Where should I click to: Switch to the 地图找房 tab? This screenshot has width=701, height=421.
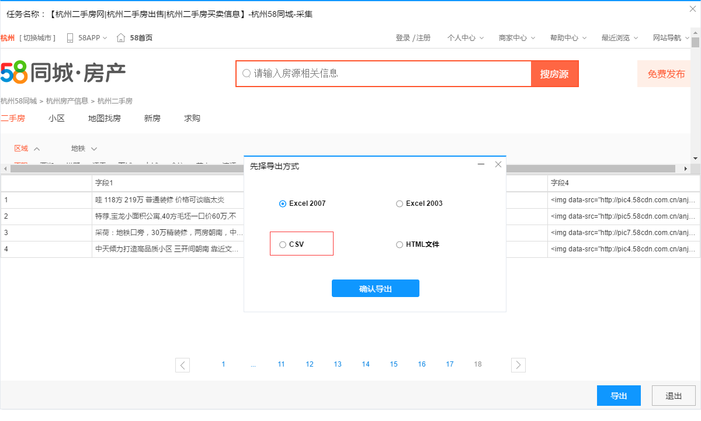coord(105,118)
